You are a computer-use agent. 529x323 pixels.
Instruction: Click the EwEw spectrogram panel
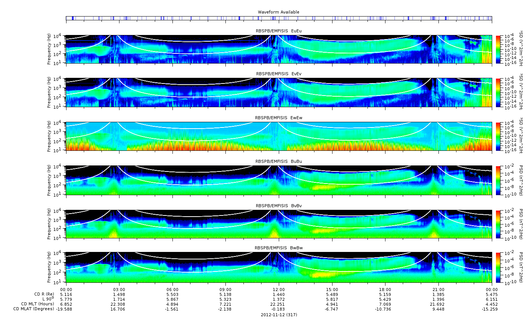pos(279,136)
